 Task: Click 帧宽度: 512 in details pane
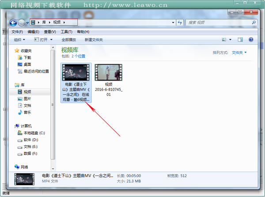(x=177, y=176)
